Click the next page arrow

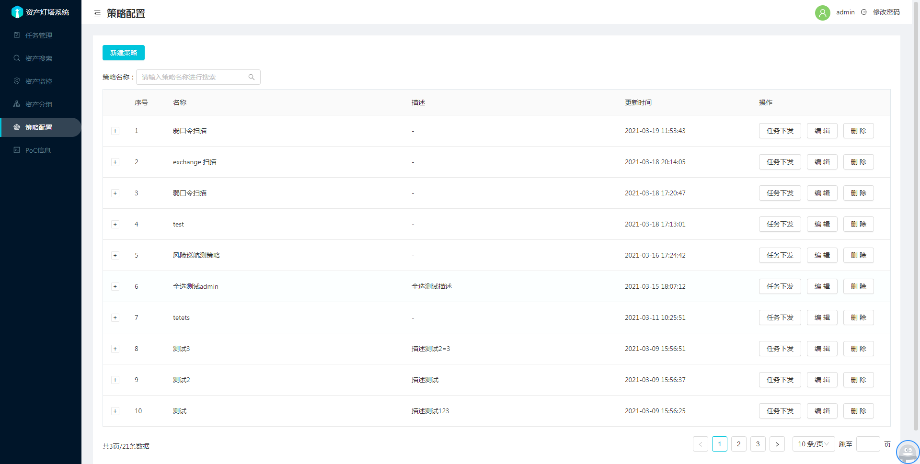(x=777, y=444)
